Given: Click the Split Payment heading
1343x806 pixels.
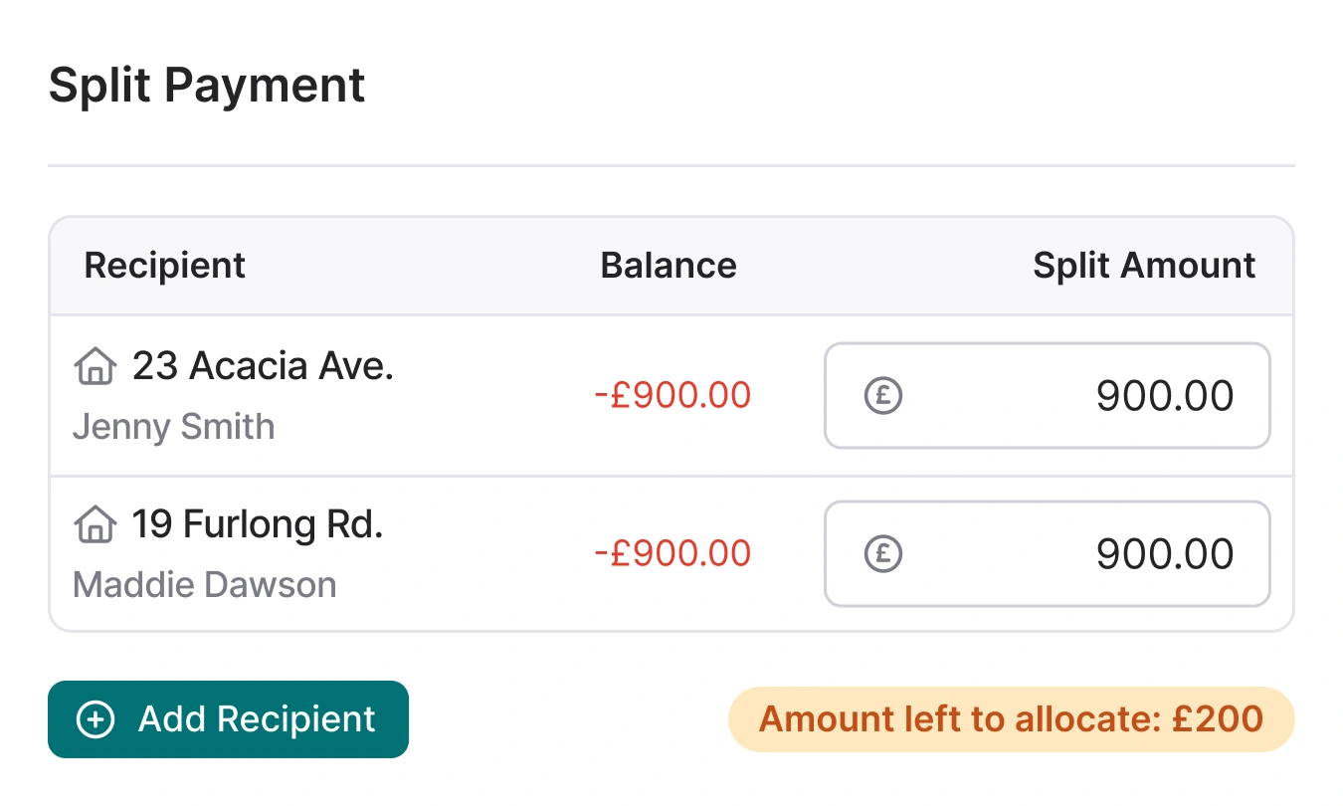Looking at the screenshot, I should click(207, 86).
